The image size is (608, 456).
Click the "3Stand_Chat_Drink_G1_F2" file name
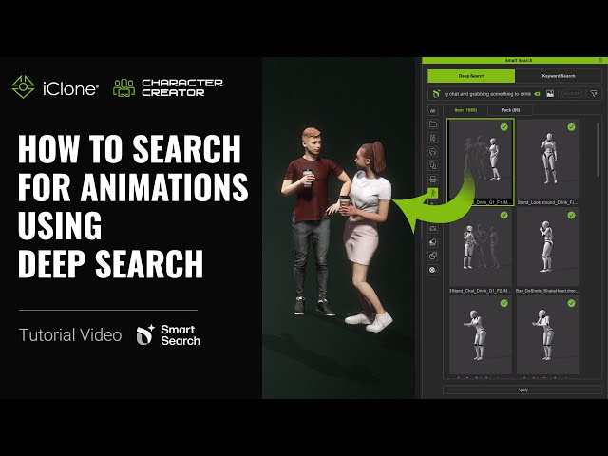[481, 291]
